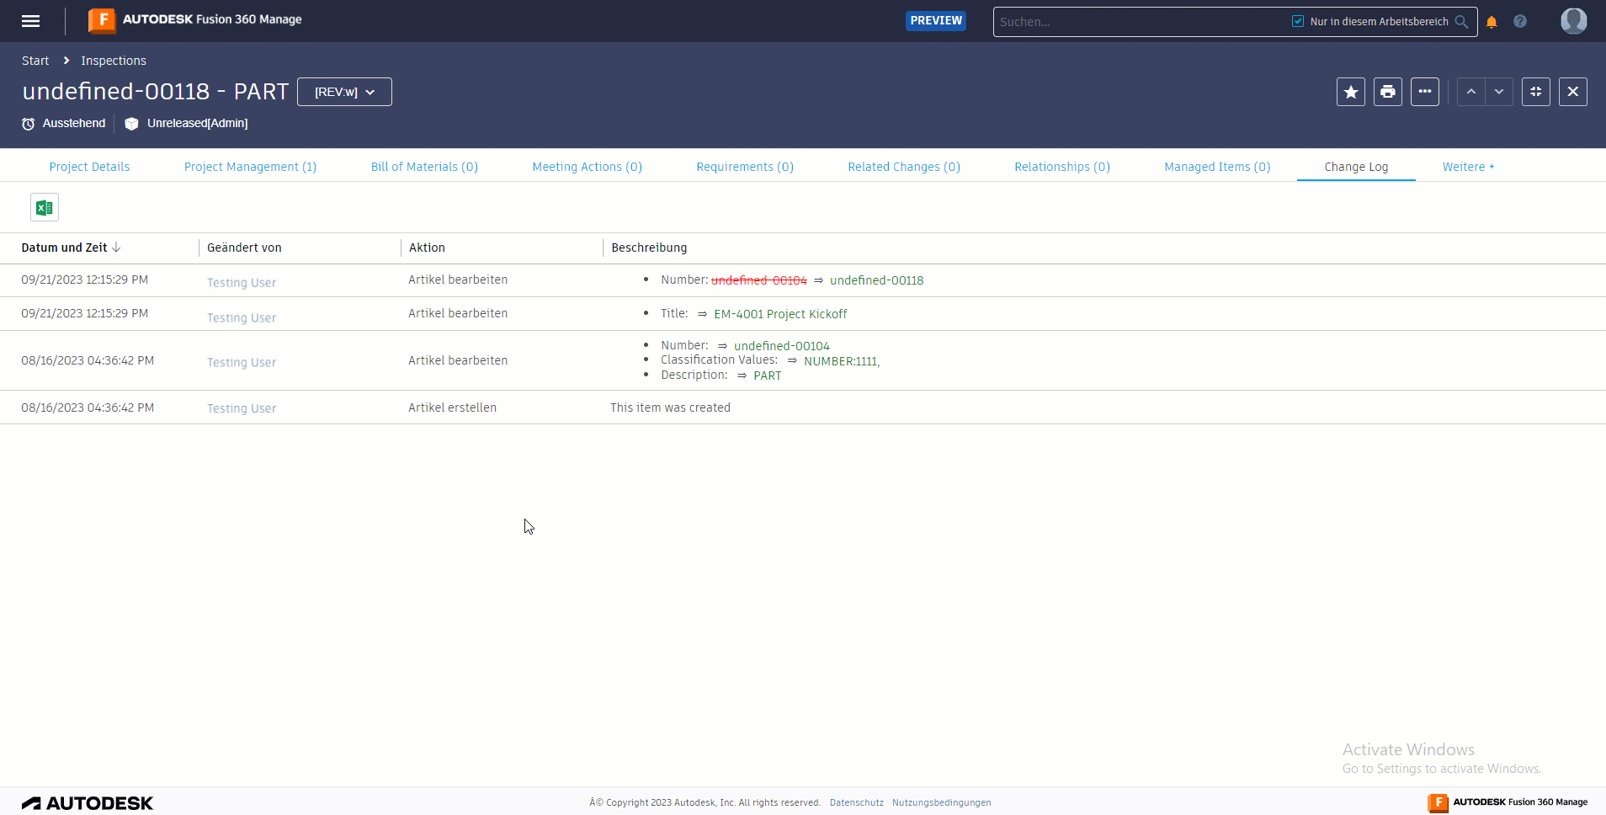Open the help menu
Screen dimensions: 1606x815
tap(1519, 21)
